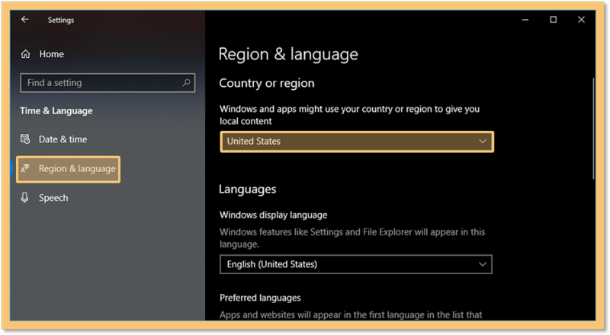
Task: Click the Region & language icon
Action: tap(25, 169)
